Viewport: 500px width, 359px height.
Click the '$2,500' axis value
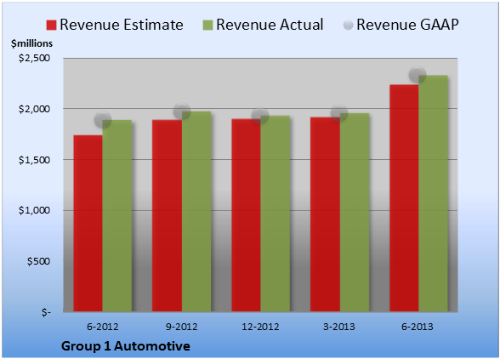click(34, 58)
